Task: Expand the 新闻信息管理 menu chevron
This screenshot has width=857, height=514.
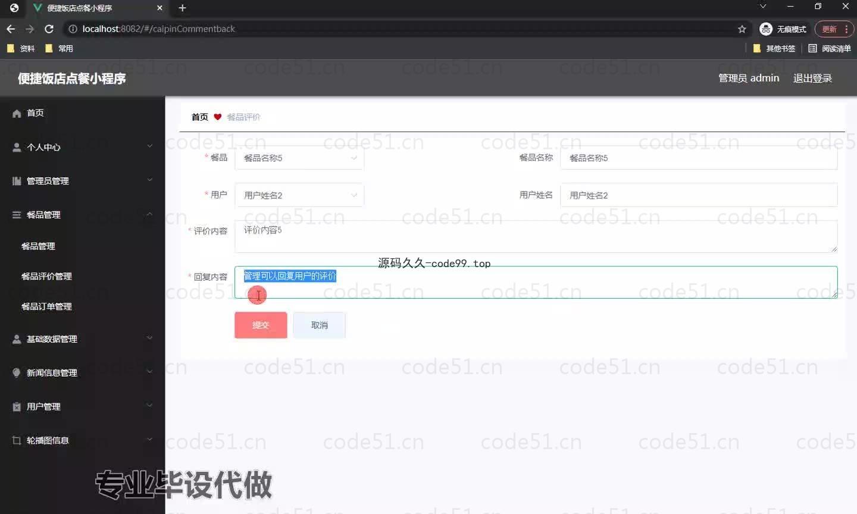Action: point(149,372)
